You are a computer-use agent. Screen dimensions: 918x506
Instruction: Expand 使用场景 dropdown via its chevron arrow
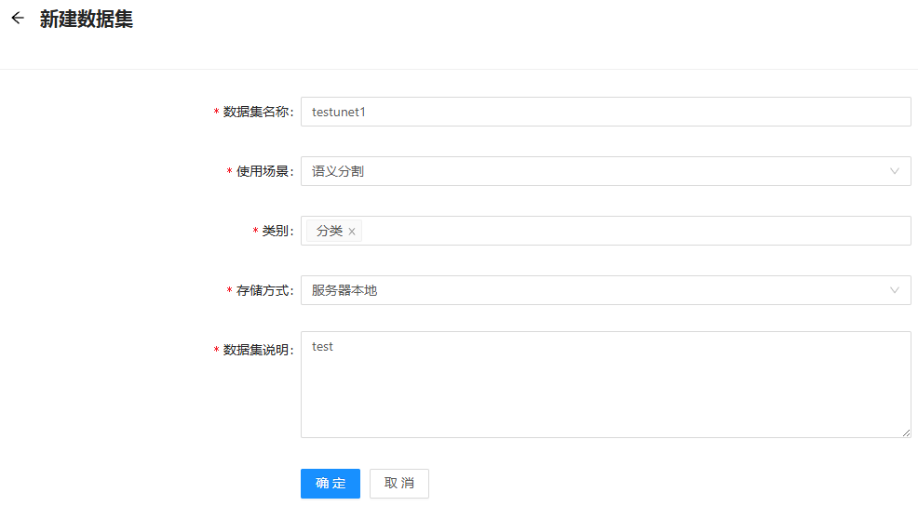(894, 171)
